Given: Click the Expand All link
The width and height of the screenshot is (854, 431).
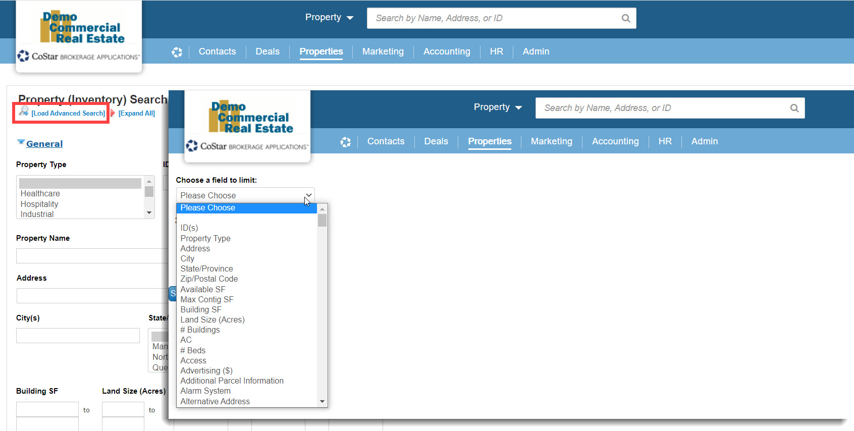Looking at the screenshot, I should [x=137, y=114].
